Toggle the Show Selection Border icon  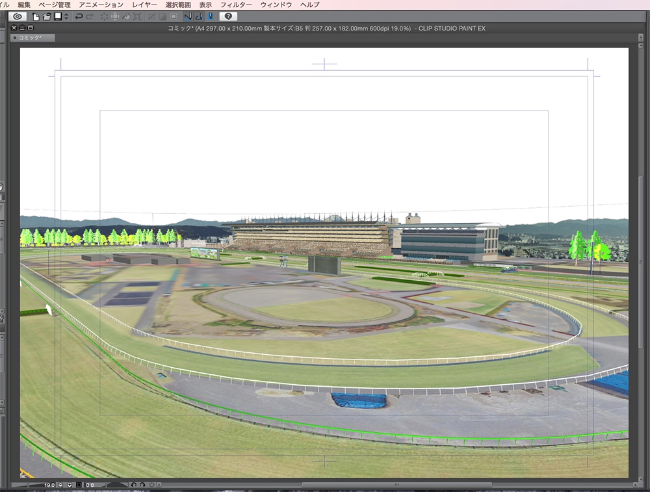click(x=174, y=17)
